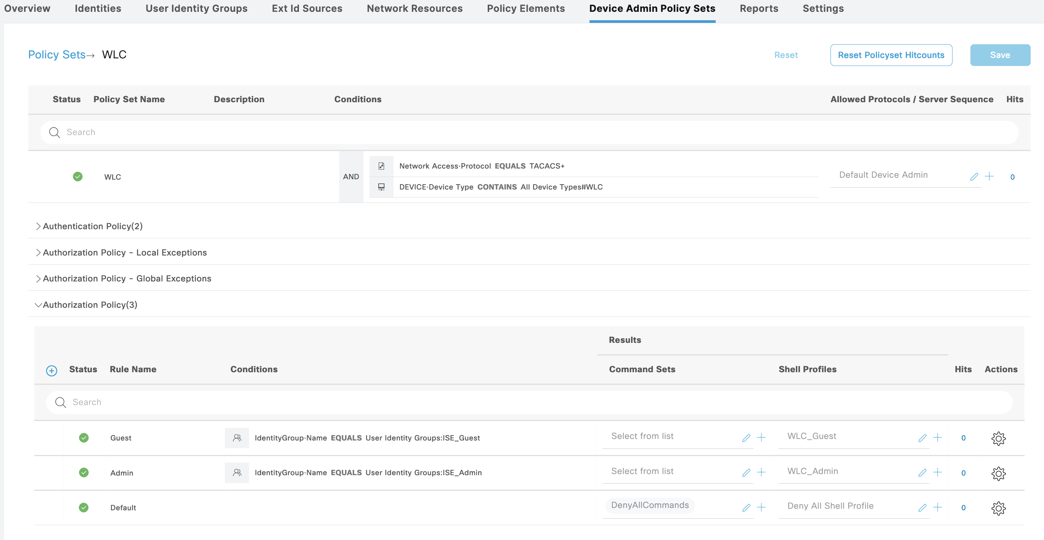The image size is (1044, 540).
Task: Click plus icon beside WLC_Guest shell profile
Action: (937, 437)
